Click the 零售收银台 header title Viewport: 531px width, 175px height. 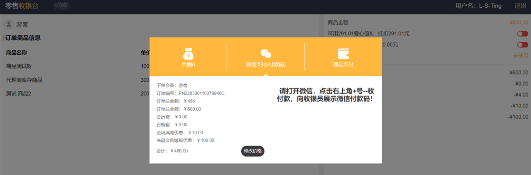(x=22, y=6)
